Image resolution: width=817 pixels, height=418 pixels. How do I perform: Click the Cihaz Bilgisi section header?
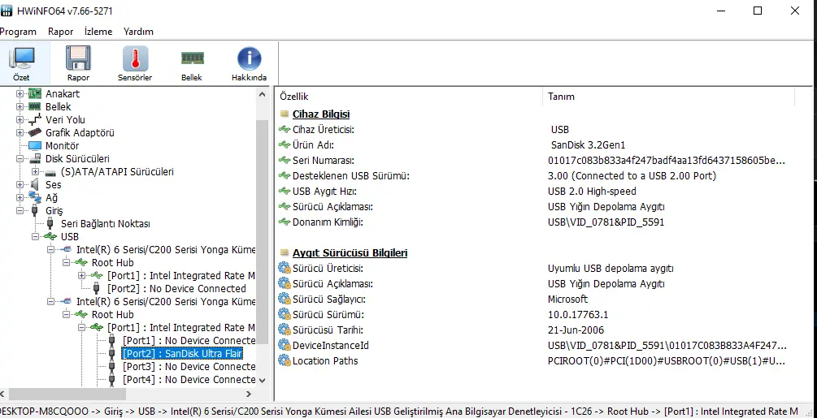click(321, 114)
